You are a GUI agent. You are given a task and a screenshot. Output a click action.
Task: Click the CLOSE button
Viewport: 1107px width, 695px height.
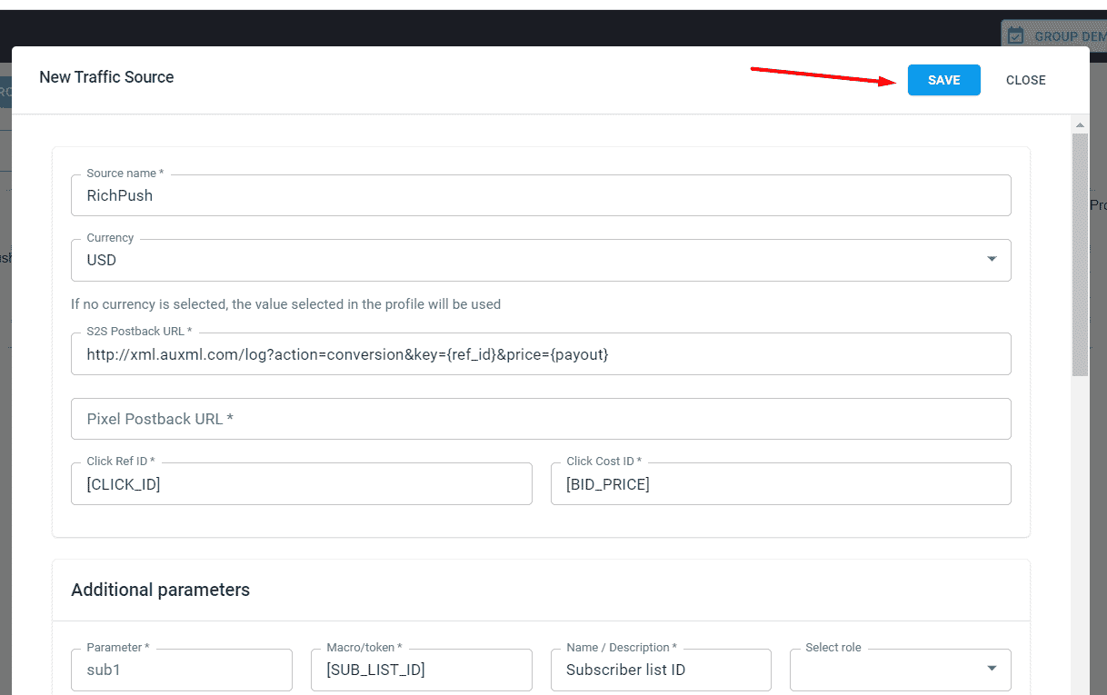click(x=1025, y=80)
